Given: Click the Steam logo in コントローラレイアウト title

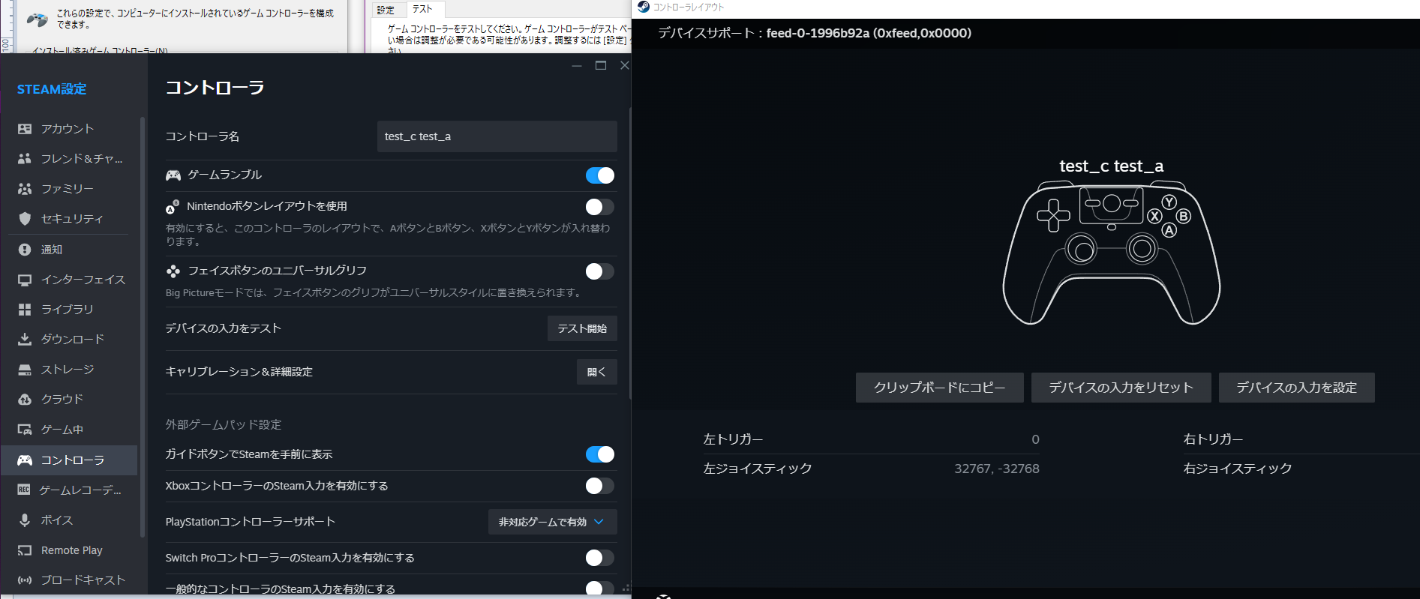Looking at the screenshot, I should pyautogui.click(x=643, y=7).
